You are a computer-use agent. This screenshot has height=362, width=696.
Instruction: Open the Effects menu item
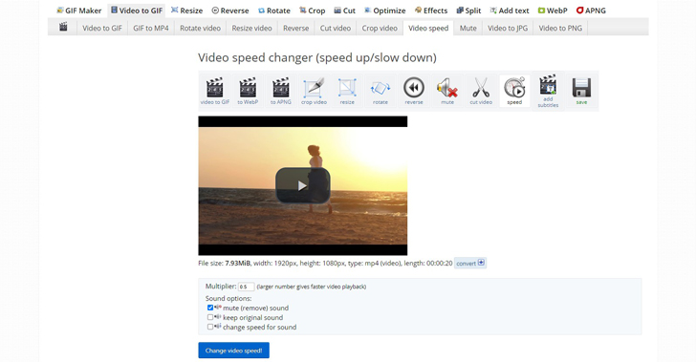(x=431, y=11)
